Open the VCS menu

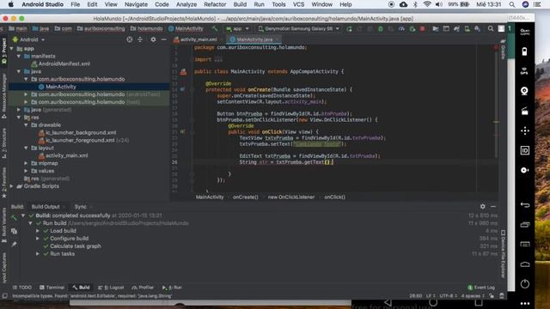pos(298,4)
